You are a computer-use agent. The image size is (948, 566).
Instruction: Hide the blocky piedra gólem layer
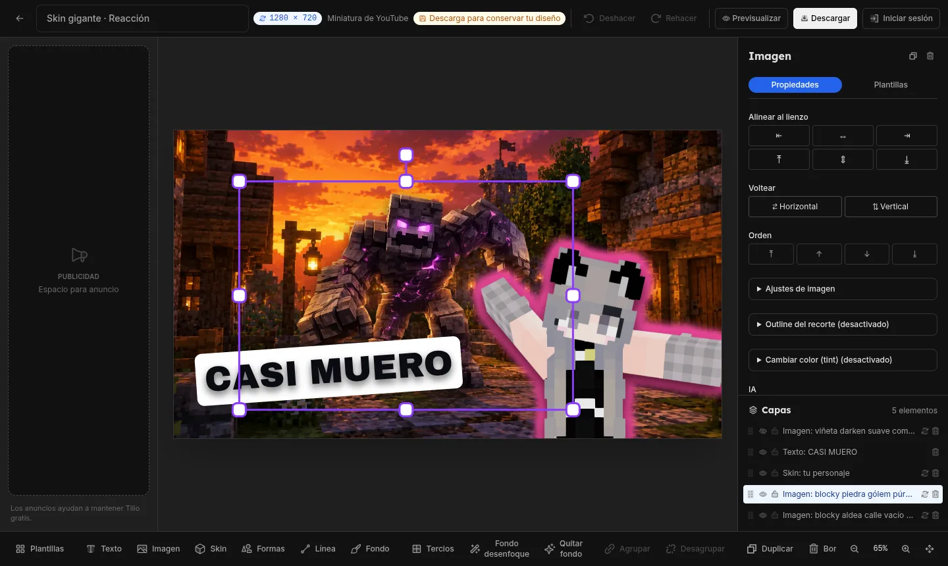coord(763,494)
